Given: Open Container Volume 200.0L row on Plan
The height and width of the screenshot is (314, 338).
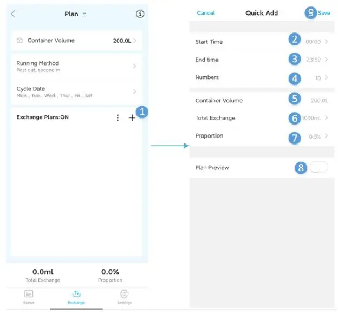Looking at the screenshot, I should [76, 41].
